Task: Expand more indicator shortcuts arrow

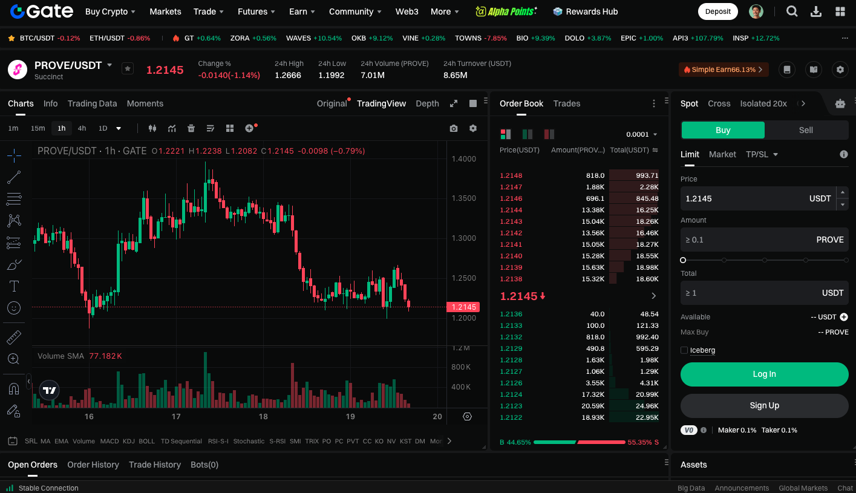Action: (449, 441)
